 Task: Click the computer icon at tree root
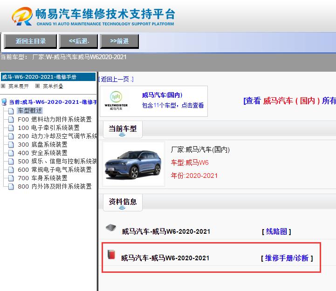pyautogui.click(x=4, y=102)
